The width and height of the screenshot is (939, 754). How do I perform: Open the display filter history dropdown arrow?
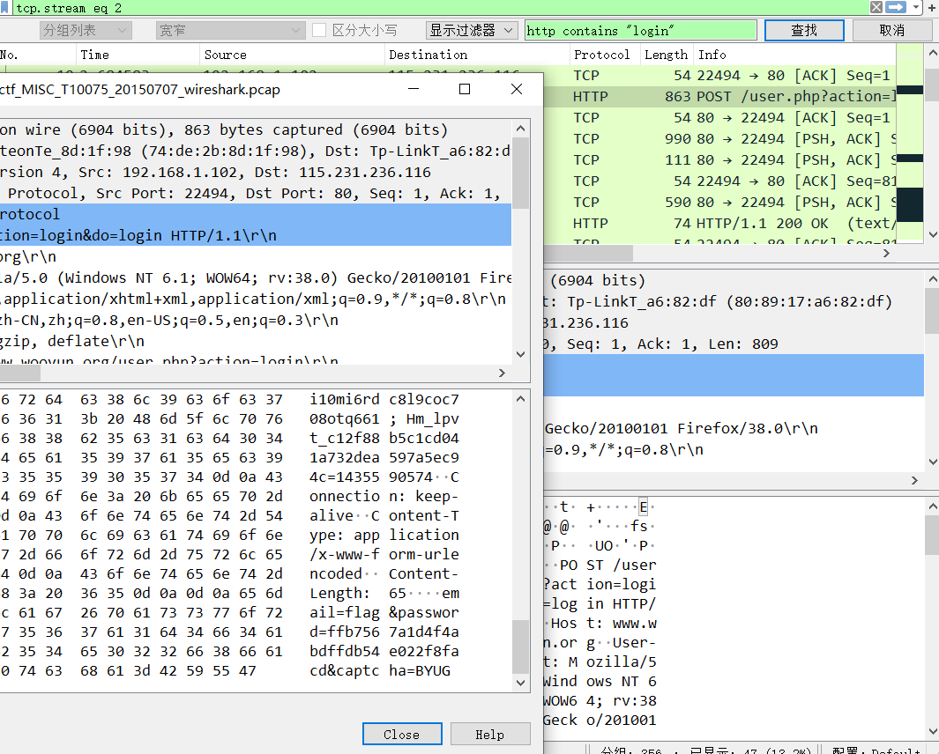click(916, 7)
